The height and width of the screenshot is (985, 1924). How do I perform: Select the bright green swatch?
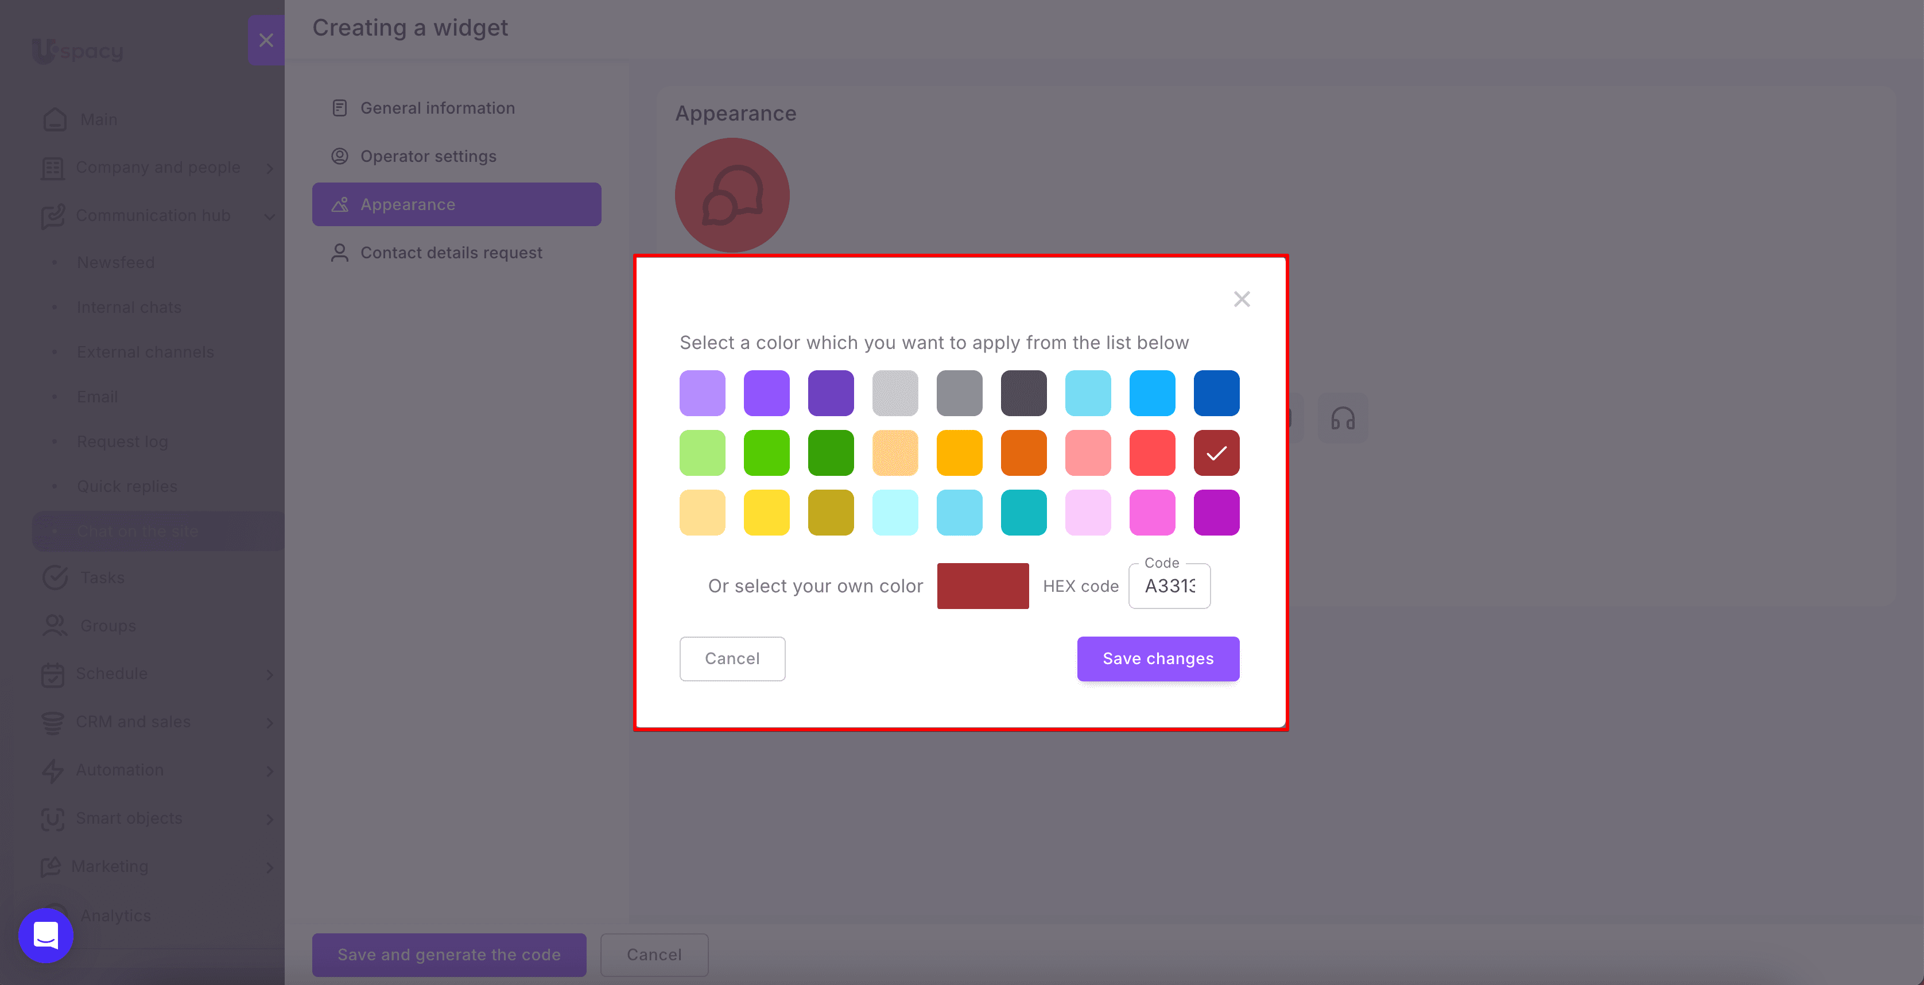tap(766, 452)
